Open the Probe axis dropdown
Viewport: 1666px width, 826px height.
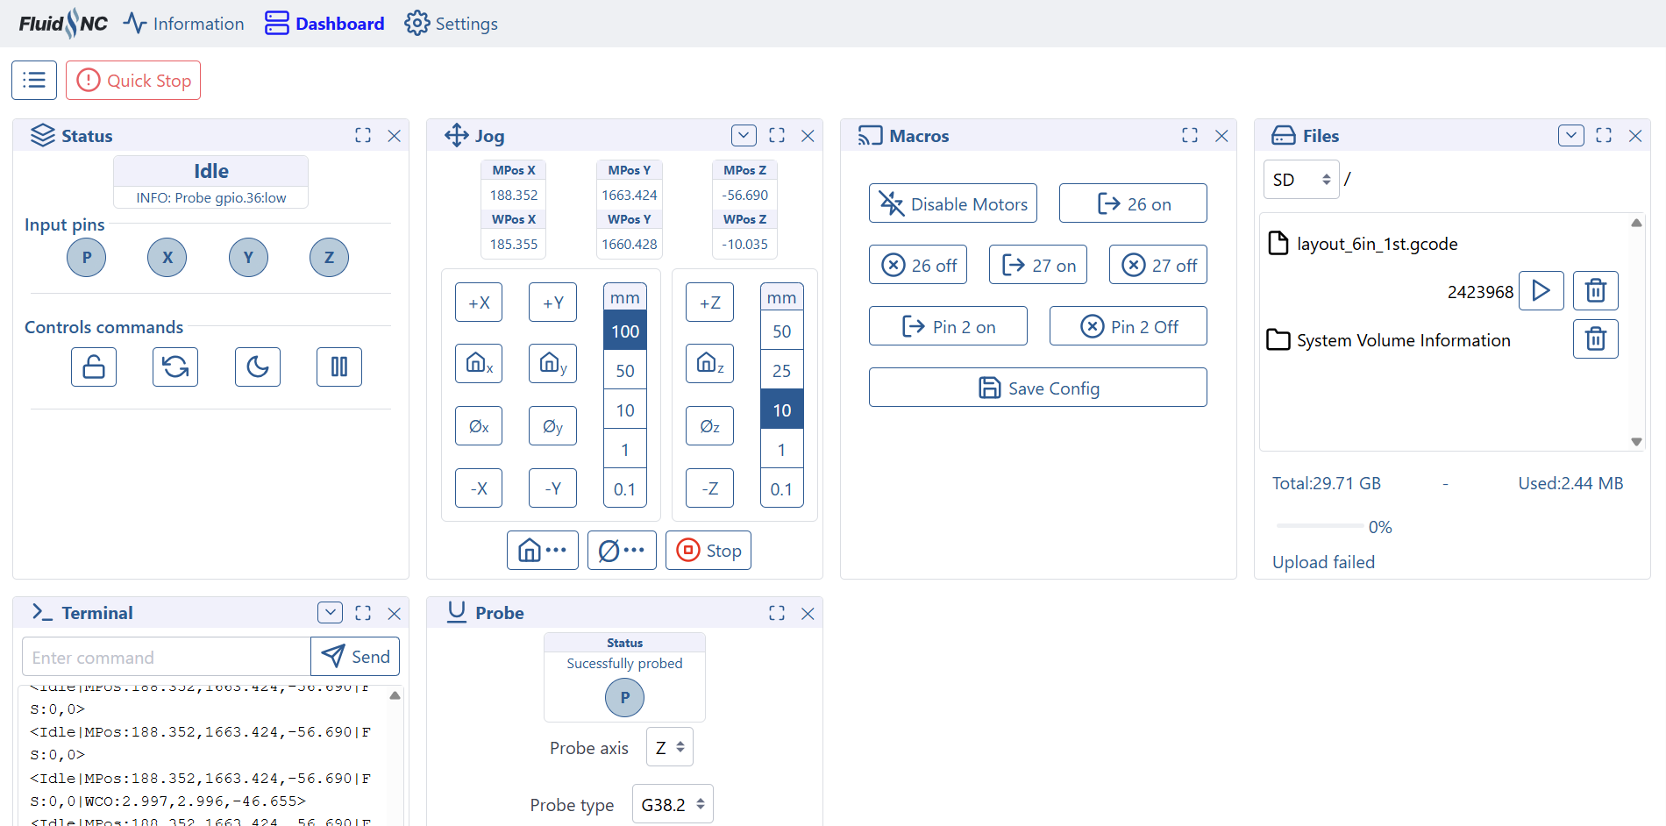coord(670,747)
